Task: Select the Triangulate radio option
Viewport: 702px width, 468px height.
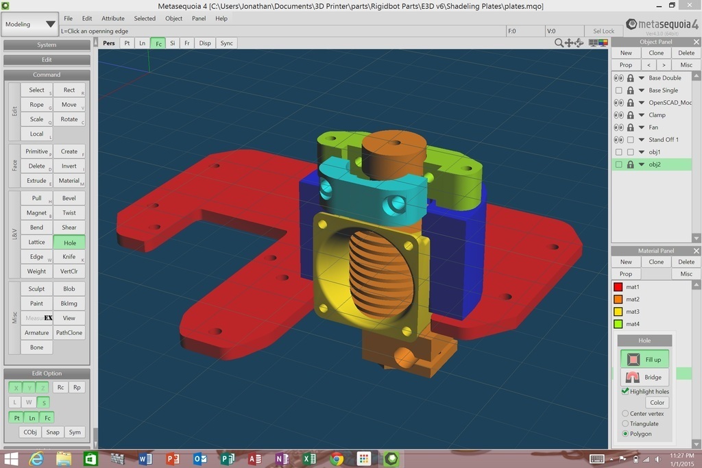Action: [x=625, y=423]
